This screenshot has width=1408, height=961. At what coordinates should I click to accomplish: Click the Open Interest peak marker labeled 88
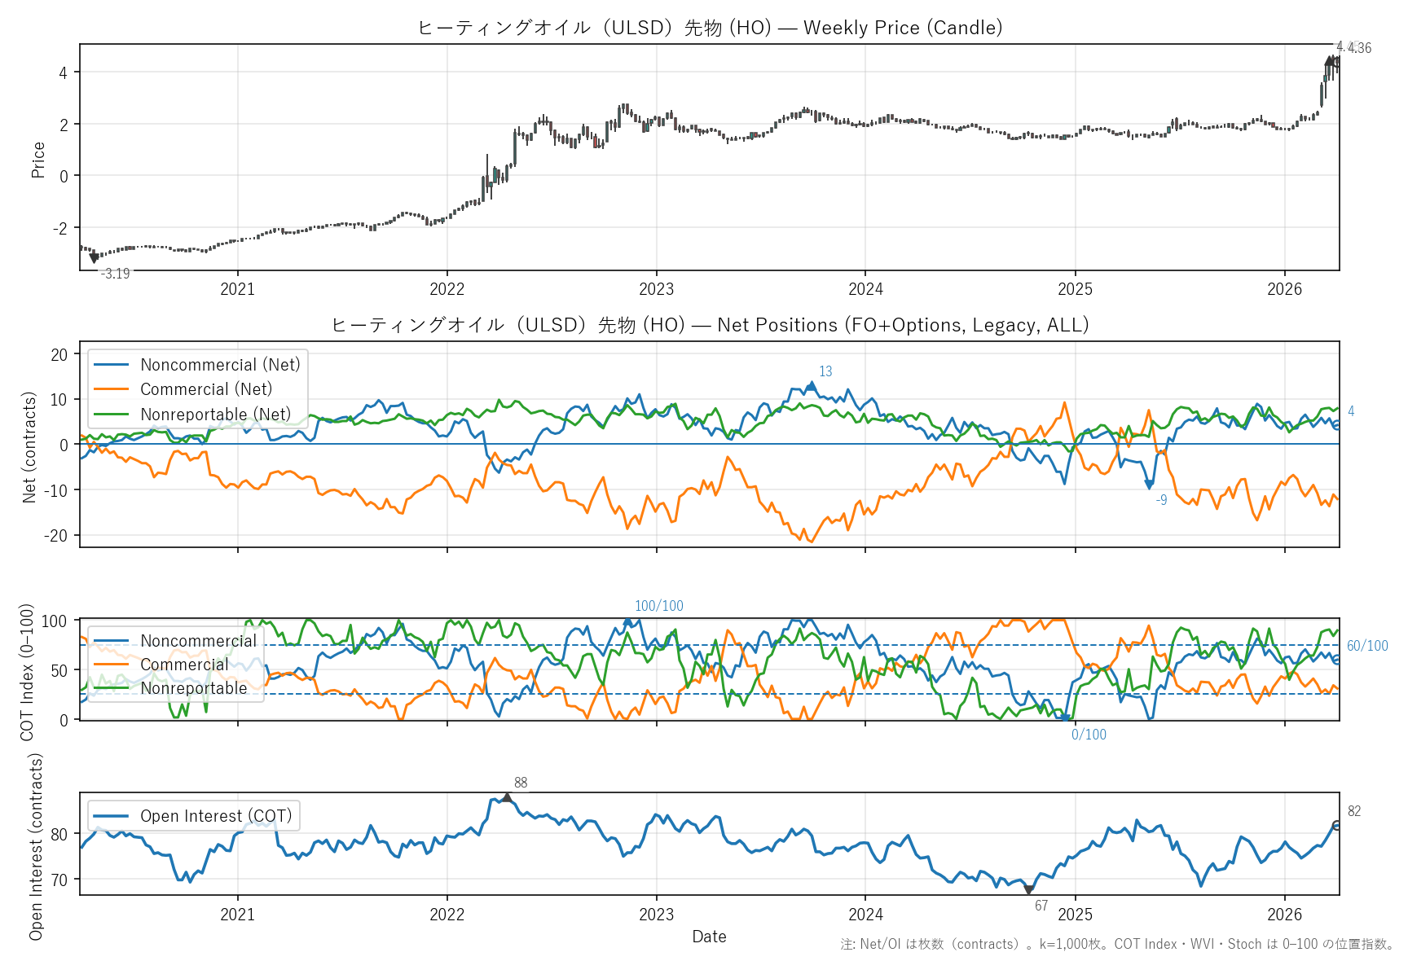[507, 797]
